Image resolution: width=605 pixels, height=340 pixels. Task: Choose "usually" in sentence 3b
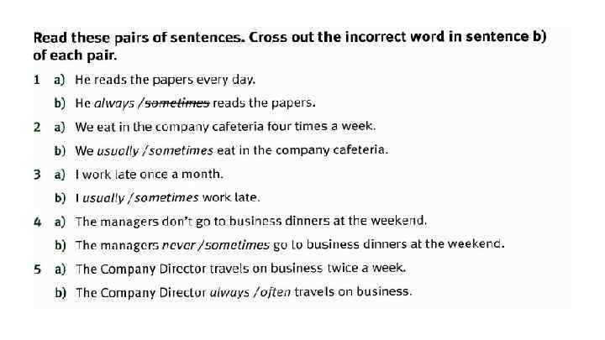point(103,198)
